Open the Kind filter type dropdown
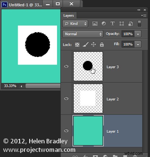 click(75, 24)
